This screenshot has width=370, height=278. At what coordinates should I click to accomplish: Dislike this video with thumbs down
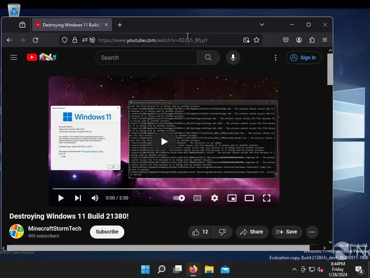coord(222,232)
